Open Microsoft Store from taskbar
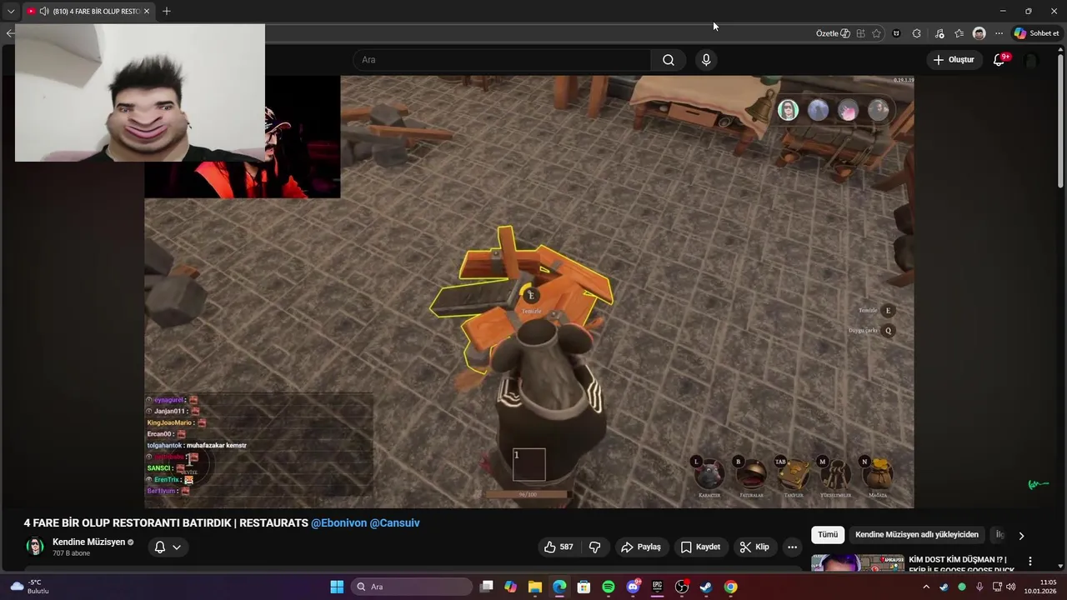 [584, 587]
